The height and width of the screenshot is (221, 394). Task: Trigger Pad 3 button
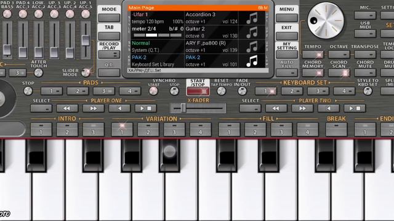click(x=104, y=91)
